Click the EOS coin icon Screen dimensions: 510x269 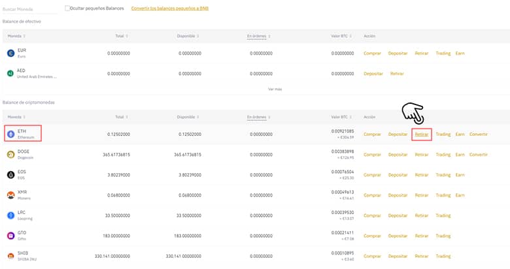coord(10,174)
